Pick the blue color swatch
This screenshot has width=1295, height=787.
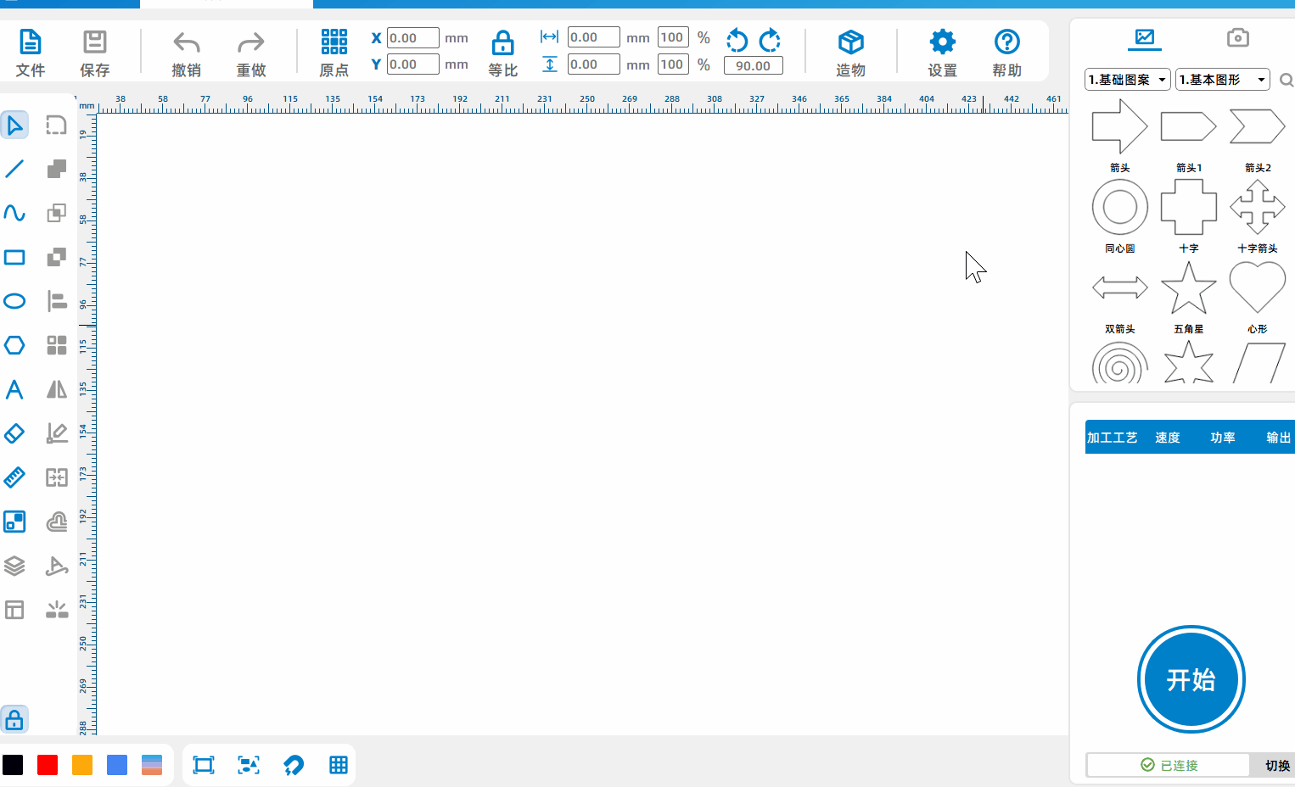point(117,765)
